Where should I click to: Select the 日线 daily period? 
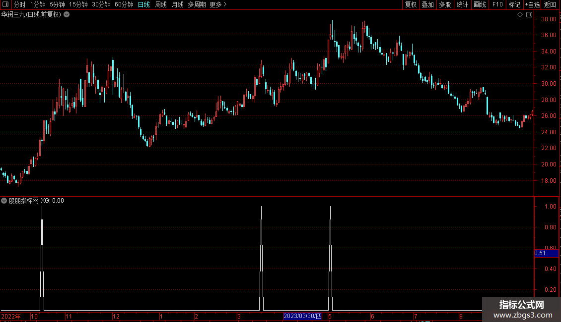point(144,4)
